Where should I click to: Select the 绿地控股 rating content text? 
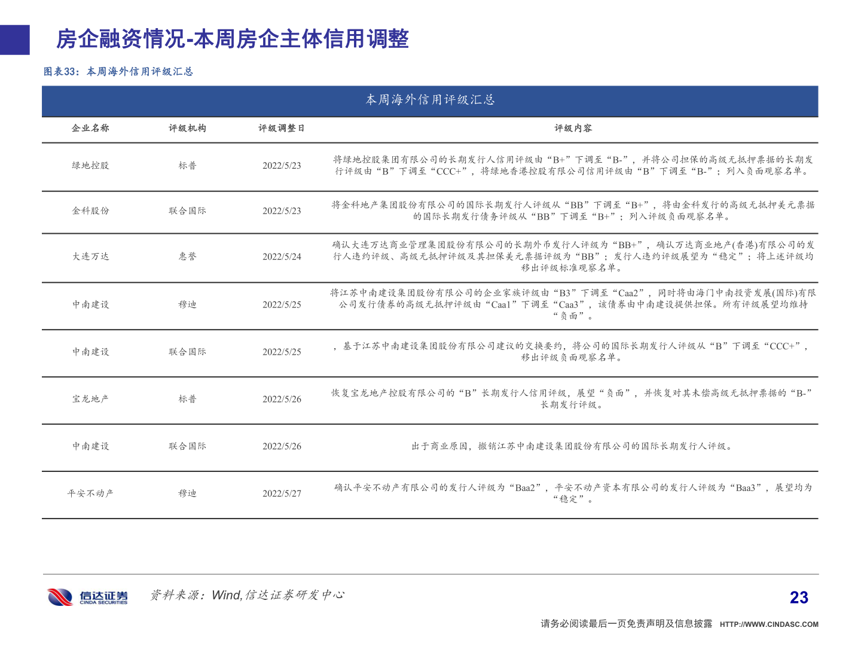573,166
